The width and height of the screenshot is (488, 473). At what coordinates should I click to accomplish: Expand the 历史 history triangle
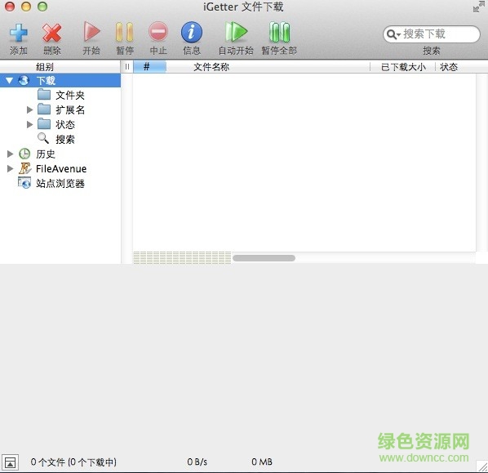pyautogui.click(x=10, y=154)
